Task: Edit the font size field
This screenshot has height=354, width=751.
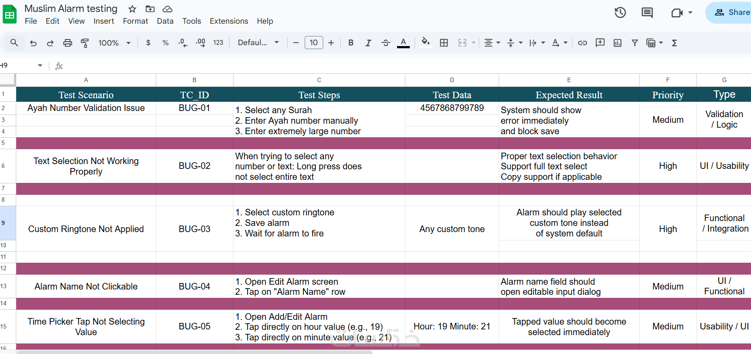Action: pyautogui.click(x=314, y=43)
